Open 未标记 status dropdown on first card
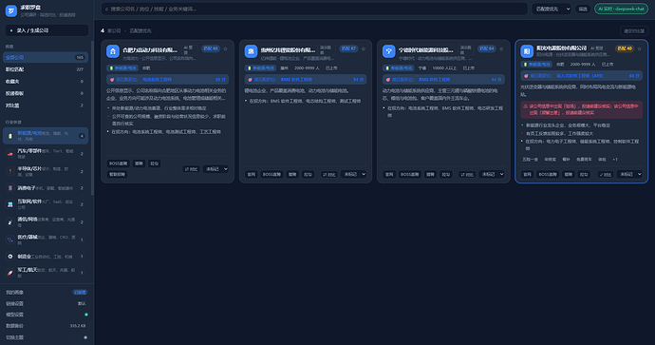The height and width of the screenshot is (345, 655). 216,169
